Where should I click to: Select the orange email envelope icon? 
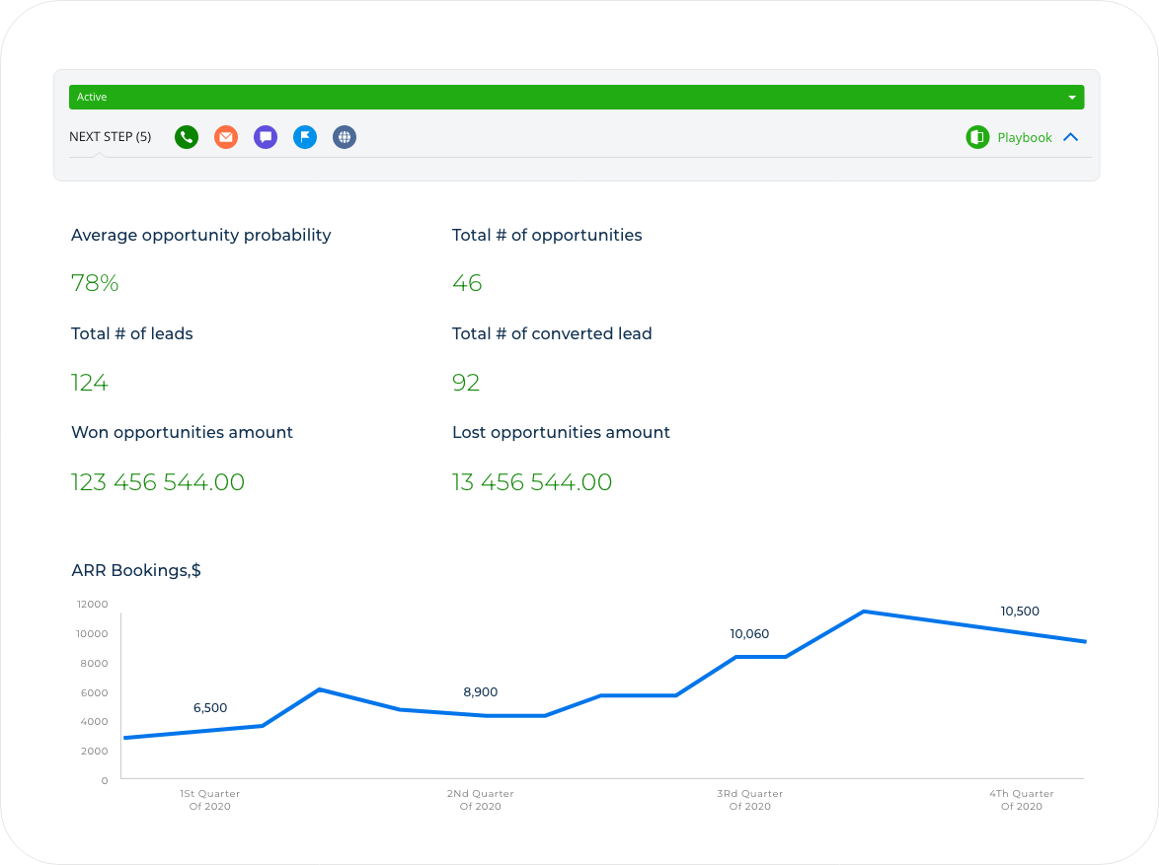226,137
